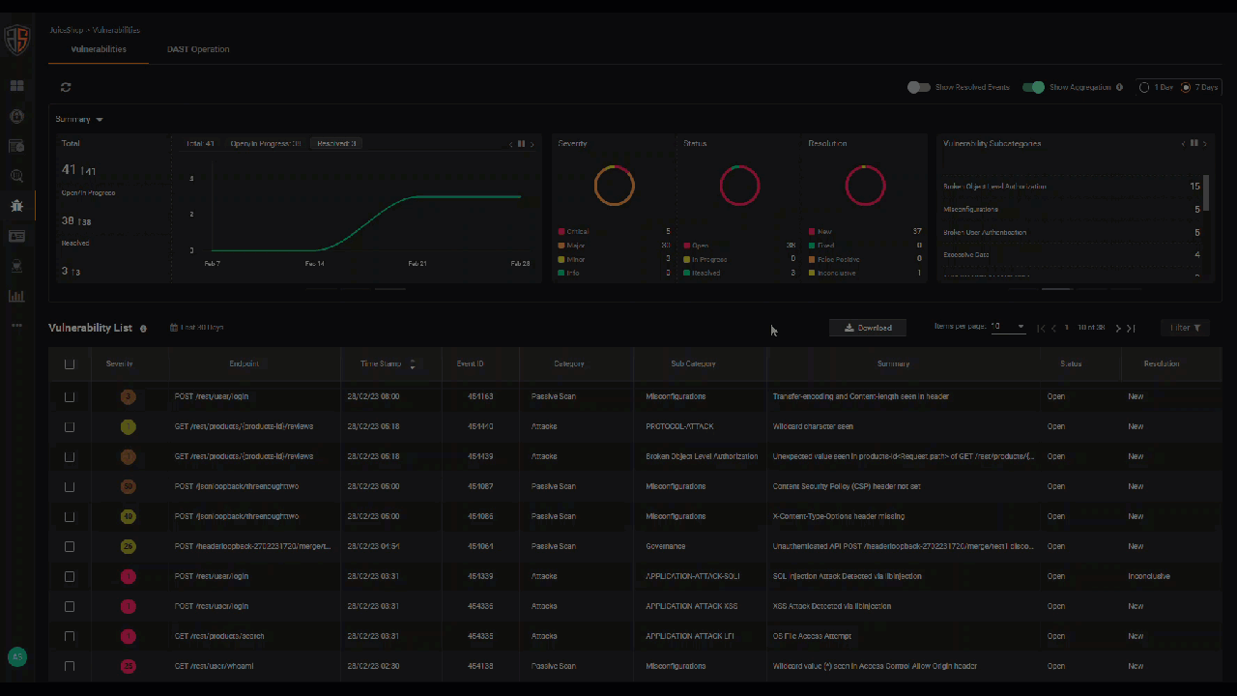The height and width of the screenshot is (696, 1237).
Task: Click the shield logo at the top left
Action: (16, 40)
